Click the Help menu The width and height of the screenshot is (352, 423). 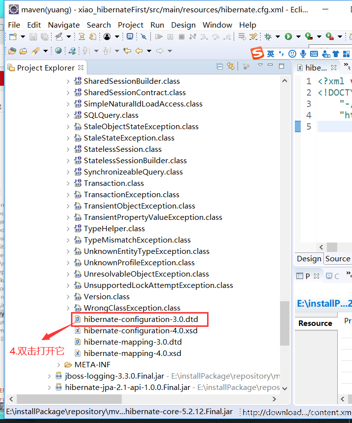tap(247, 25)
